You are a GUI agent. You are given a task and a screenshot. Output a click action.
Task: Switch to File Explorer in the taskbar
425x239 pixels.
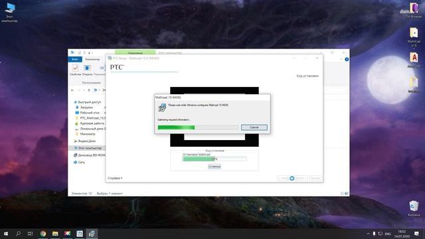click(55, 234)
